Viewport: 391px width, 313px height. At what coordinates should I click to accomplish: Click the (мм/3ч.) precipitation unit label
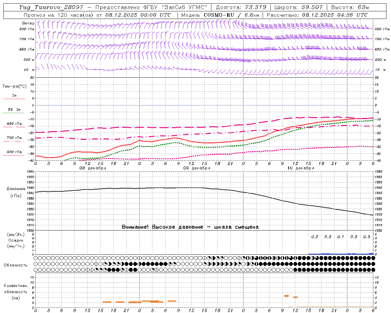tap(16, 235)
